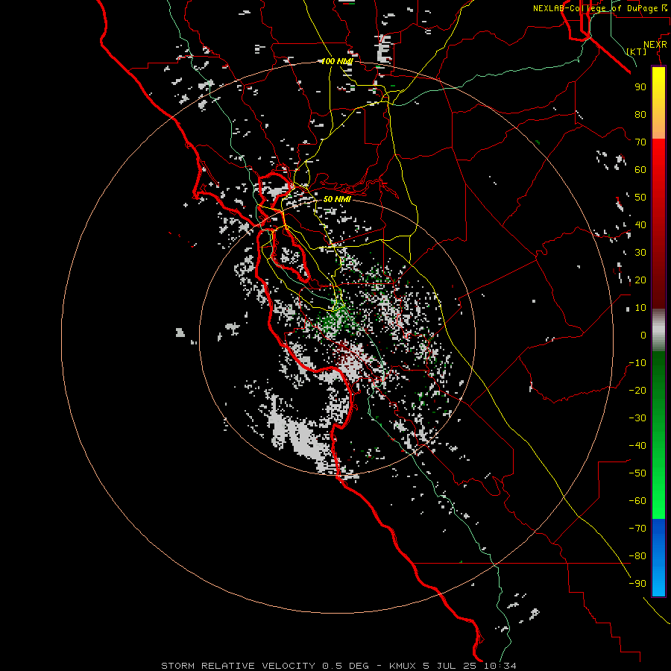671x671 pixels.
Task: Select the NEXLAB-College of DuPage header text
Action: (599, 8)
